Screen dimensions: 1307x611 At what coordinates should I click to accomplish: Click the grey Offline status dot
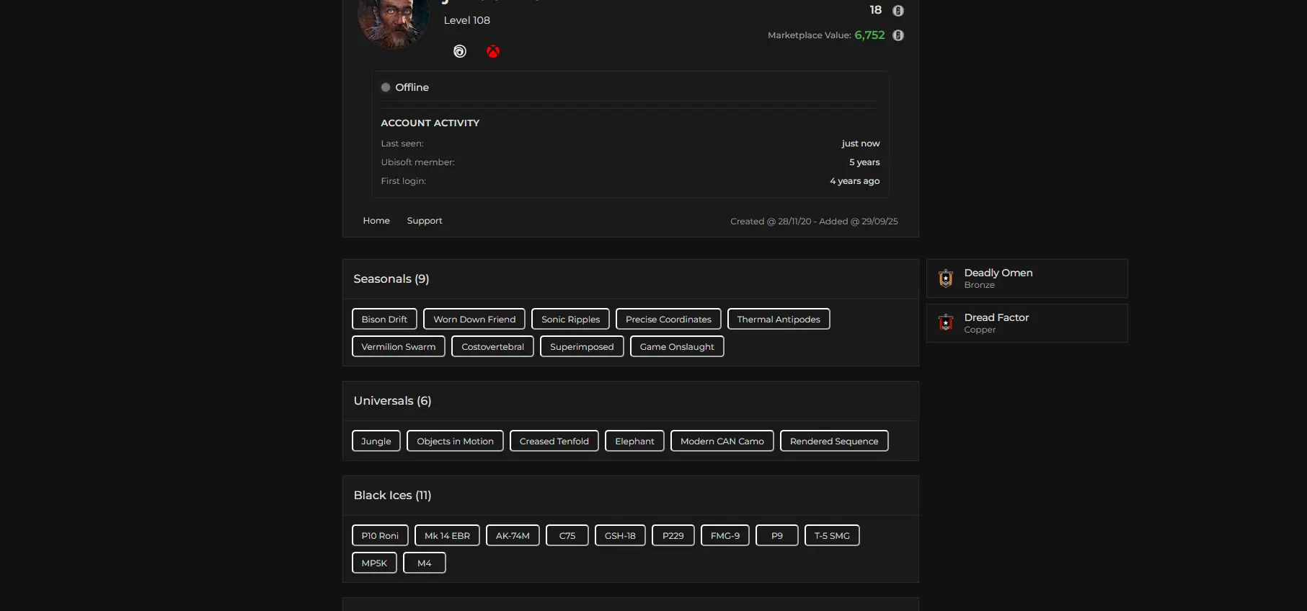[386, 87]
